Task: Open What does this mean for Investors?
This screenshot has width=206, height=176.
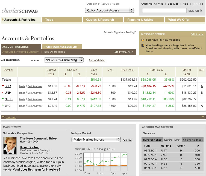Action: click(37, 169)
